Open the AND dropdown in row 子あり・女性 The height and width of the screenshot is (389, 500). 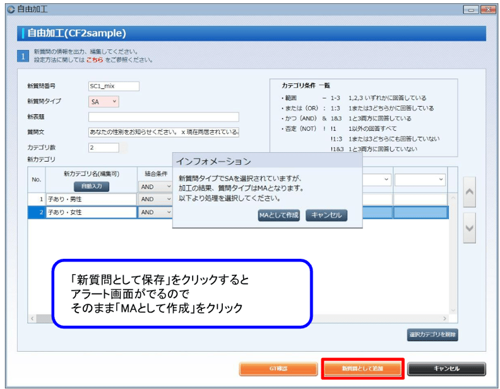pyautogui.click(x=155, y=212)
